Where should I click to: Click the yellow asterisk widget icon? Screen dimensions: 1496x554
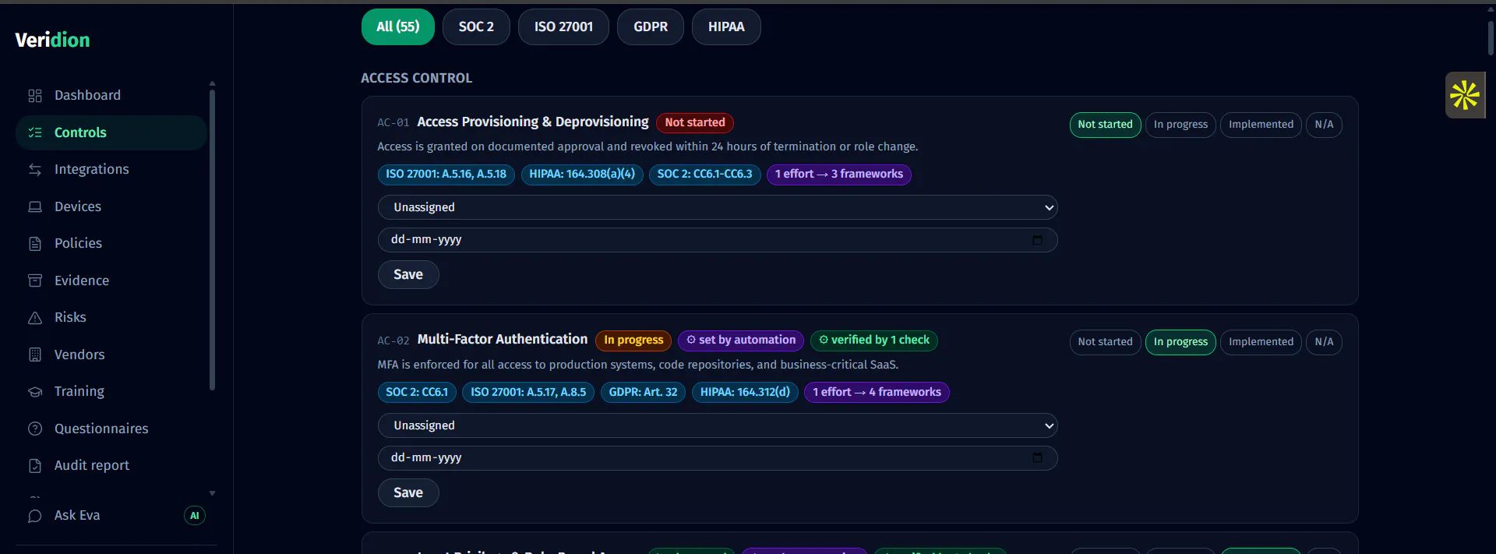pyautogui.click(x=1465, y=95)
